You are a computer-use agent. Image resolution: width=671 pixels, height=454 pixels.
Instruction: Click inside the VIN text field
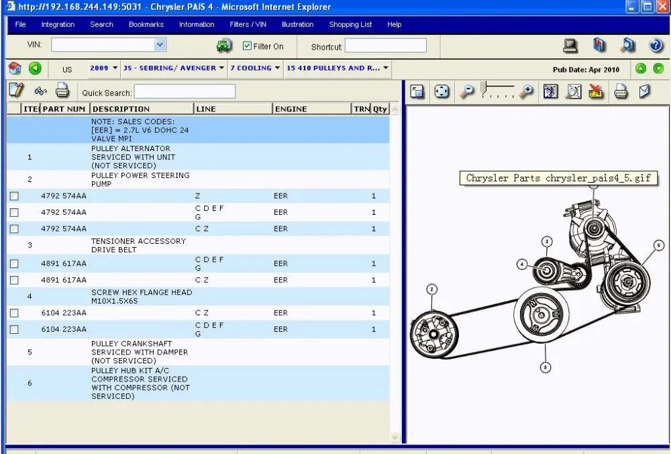[x=103, y=44]
